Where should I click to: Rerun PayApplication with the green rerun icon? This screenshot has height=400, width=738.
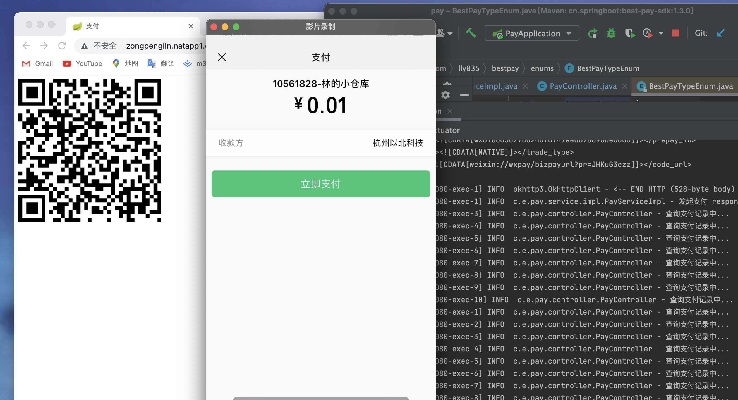[592, 33]
